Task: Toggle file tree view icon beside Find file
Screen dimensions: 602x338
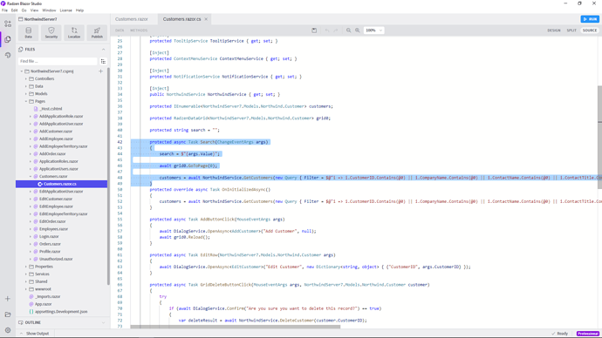Action: click(103, 61)
